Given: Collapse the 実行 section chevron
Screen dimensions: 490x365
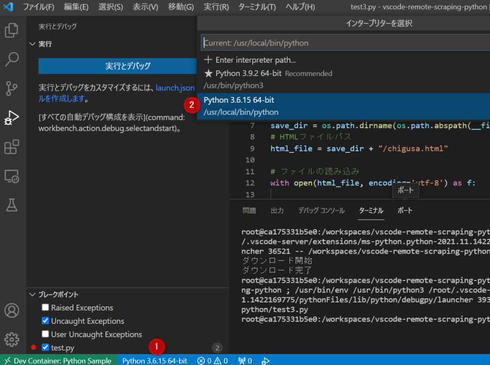Looking at the screenshot, I should [x=32, y=44].
